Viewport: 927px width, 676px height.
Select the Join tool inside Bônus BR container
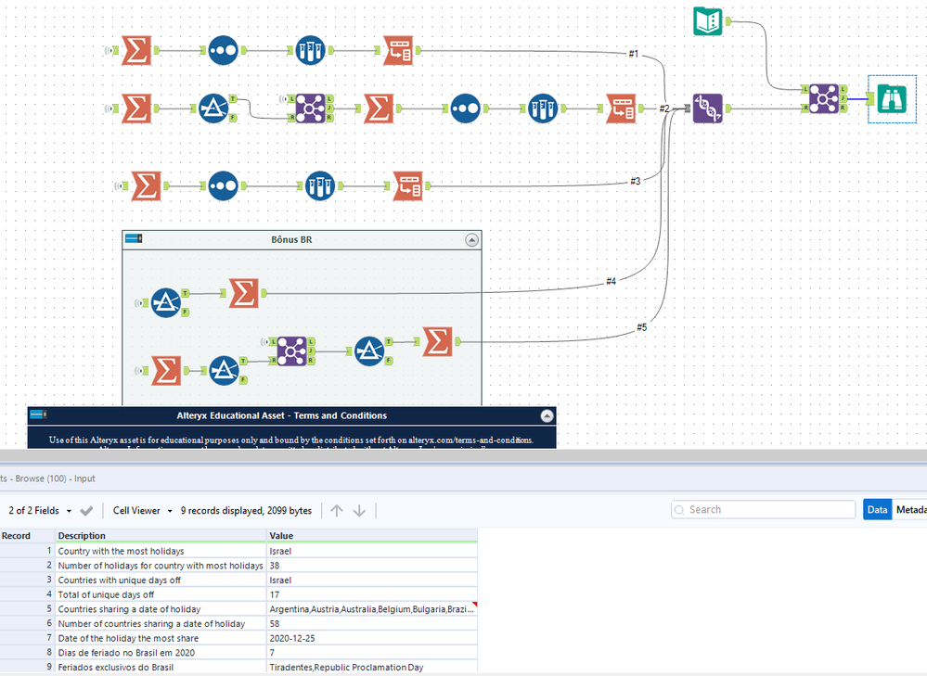click(291, 351)
